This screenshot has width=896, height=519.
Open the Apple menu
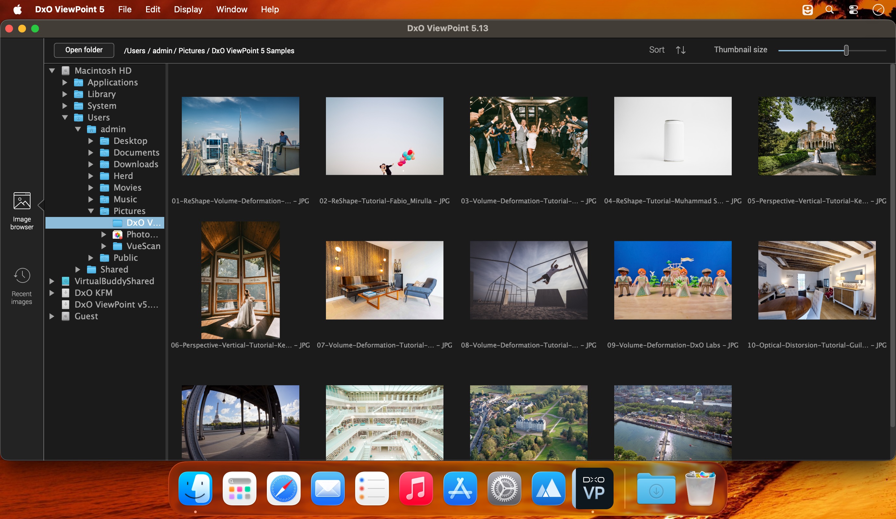[x=18, y=10]
